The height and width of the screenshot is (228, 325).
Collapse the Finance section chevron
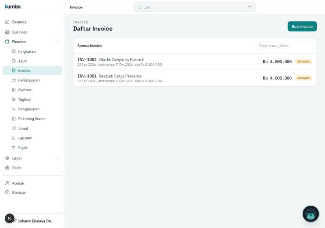point(58,42)
